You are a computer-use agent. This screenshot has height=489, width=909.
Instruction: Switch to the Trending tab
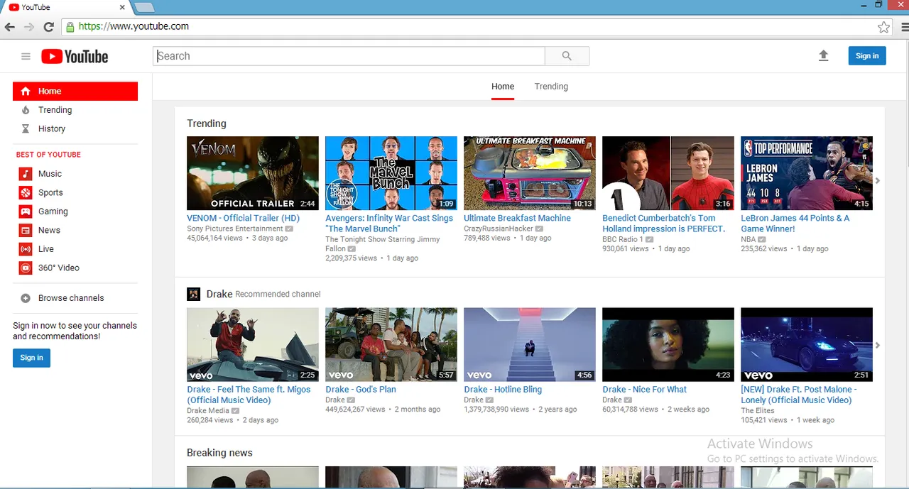[x=551, y=87]
